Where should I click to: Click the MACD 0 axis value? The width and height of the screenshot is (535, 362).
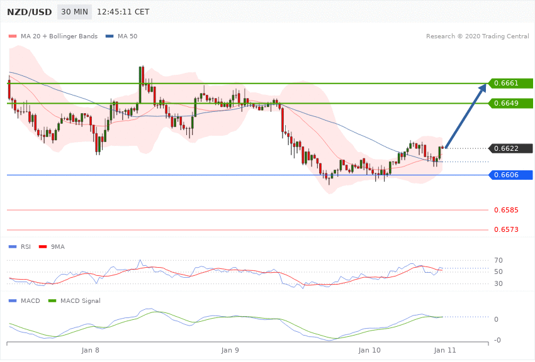pos(496,319)
